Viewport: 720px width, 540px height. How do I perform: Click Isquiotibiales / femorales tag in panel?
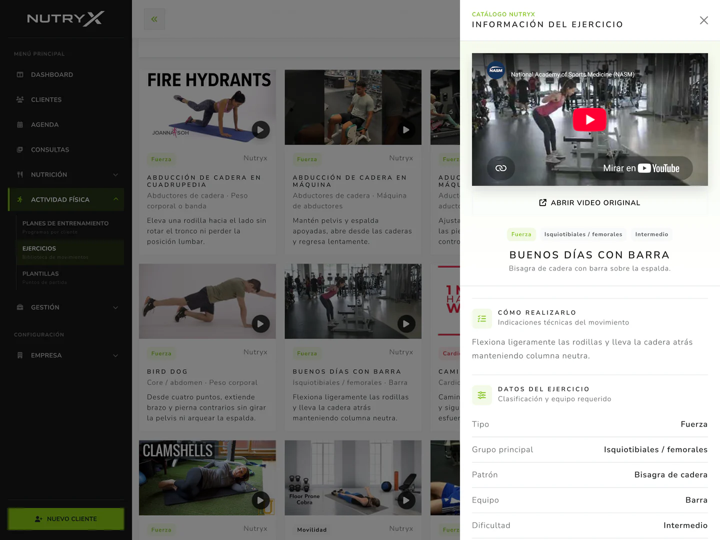(583, 234)
